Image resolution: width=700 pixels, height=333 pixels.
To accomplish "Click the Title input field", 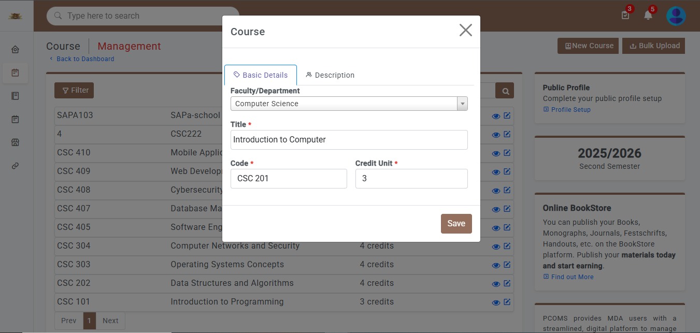I will coord(349,140).
